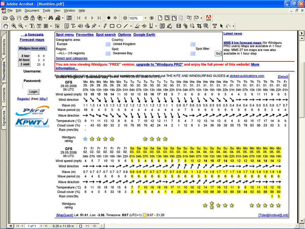Select the Crop tool
The width and height of the screenshot is (305, 229).
click(x=199, y=26)
